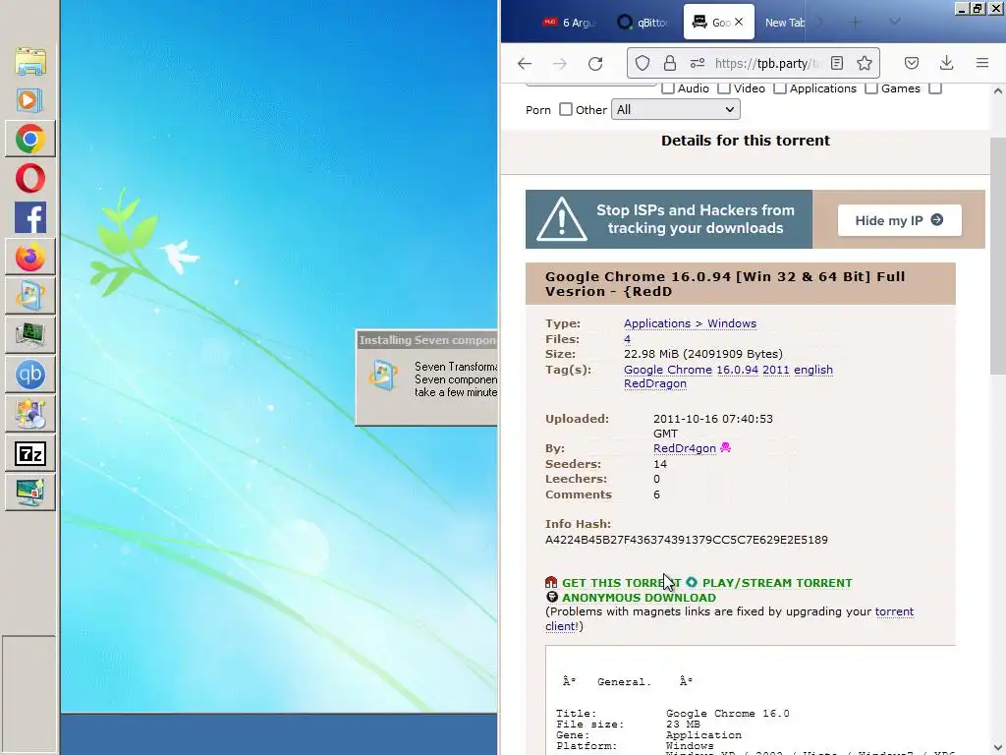Viewport: 1006px width, 755px height.
Task: Expand the All category dropdown
Action: tap(676, 110)
